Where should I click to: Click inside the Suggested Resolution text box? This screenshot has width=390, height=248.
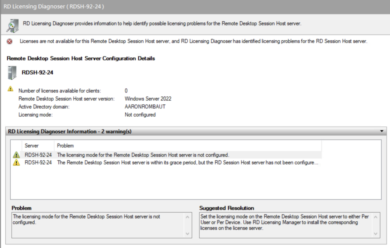[x=285, y=226]
